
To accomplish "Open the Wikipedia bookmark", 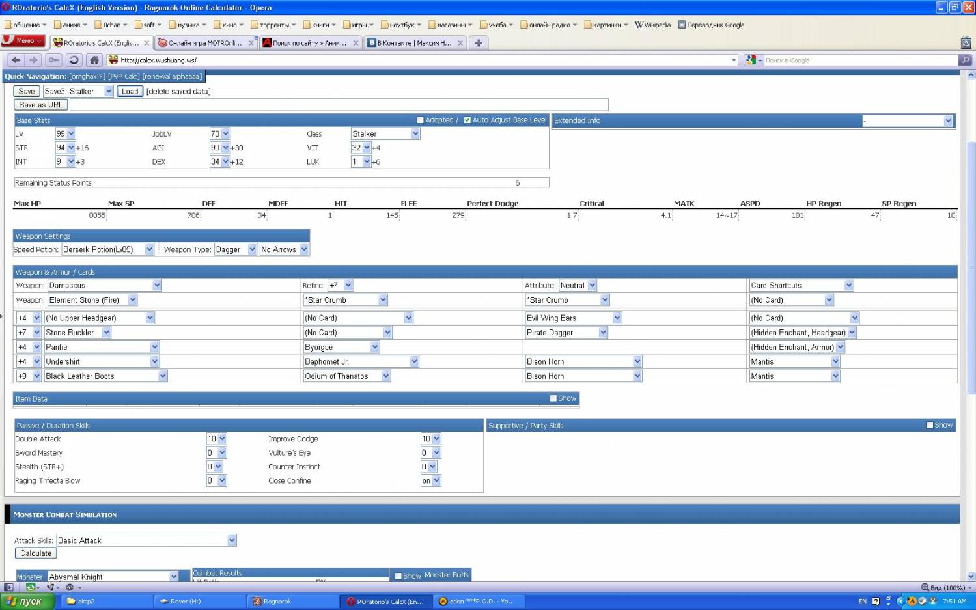I will 652,25.
